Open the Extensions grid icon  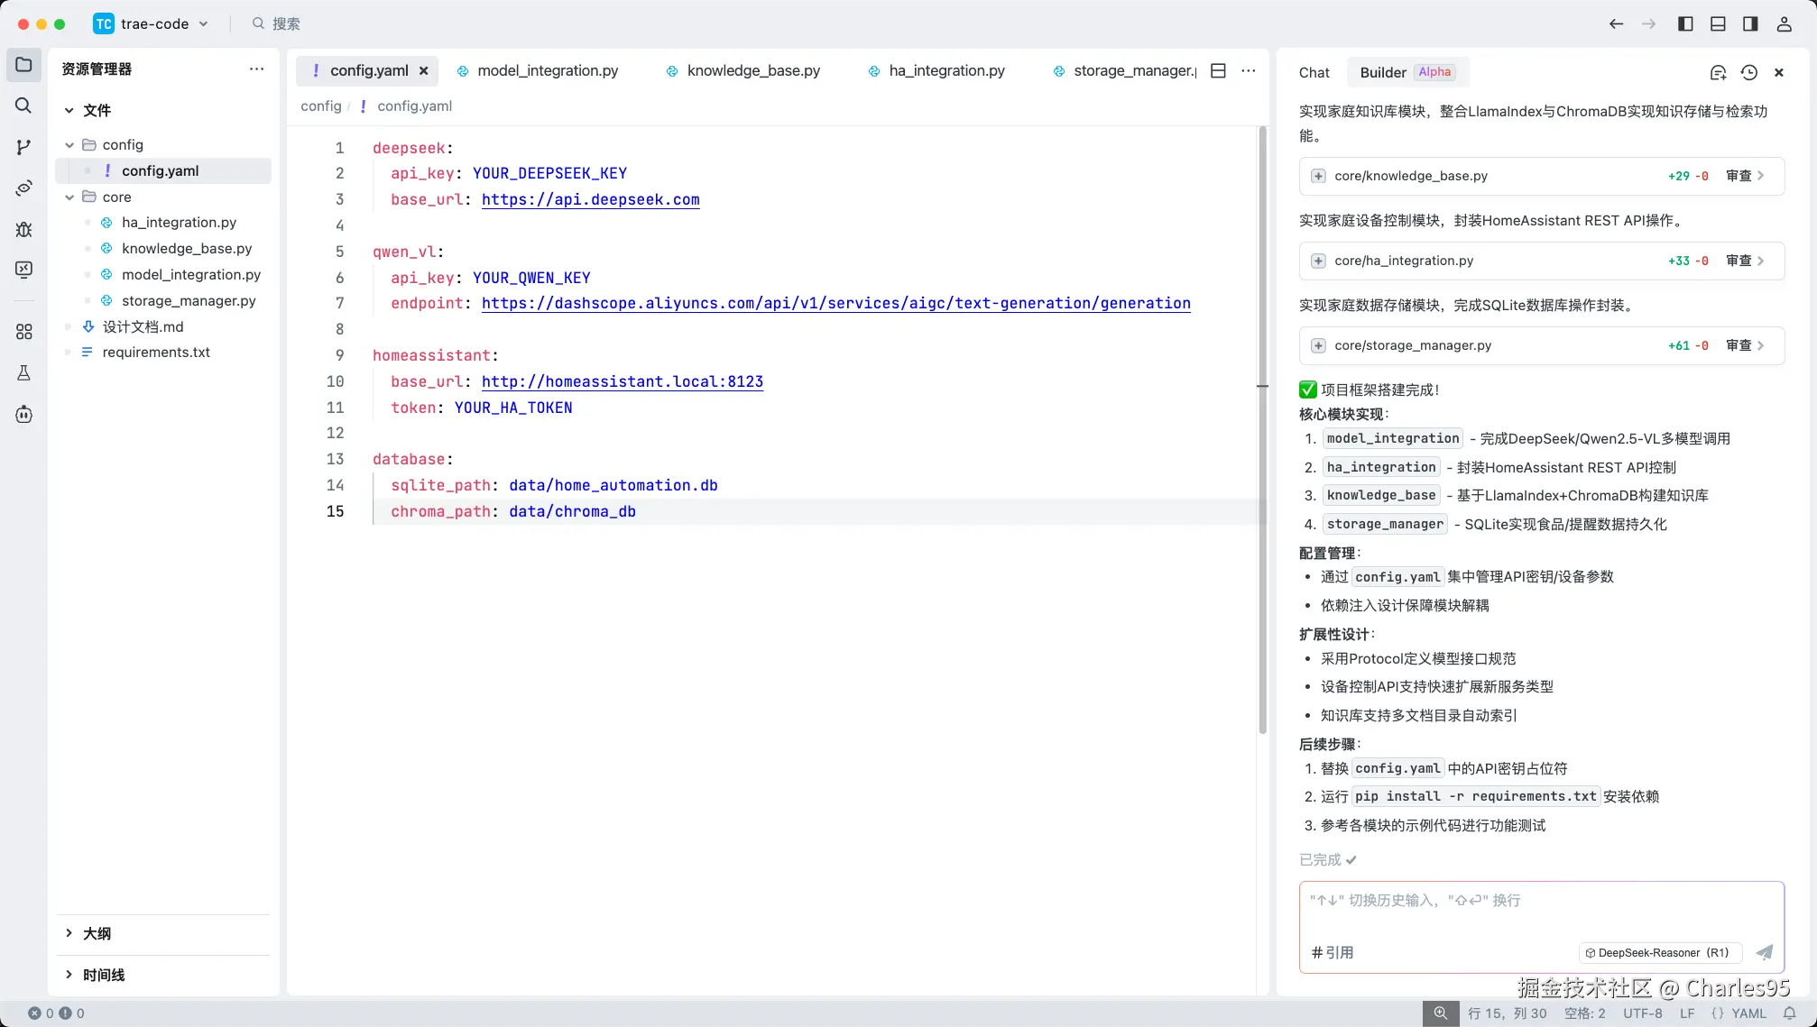coord(23,332)
